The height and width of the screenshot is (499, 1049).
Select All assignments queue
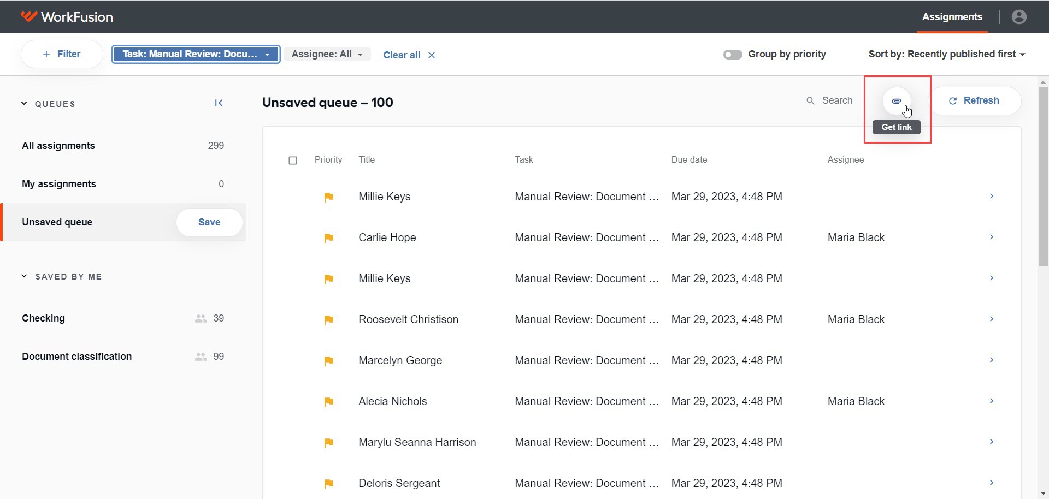click(x=123, y=146)
